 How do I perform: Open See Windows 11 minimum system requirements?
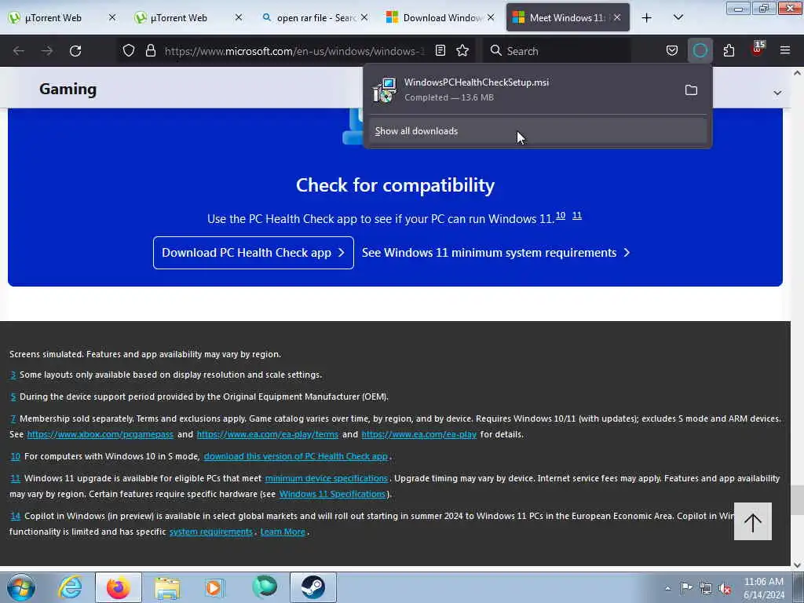496,253
